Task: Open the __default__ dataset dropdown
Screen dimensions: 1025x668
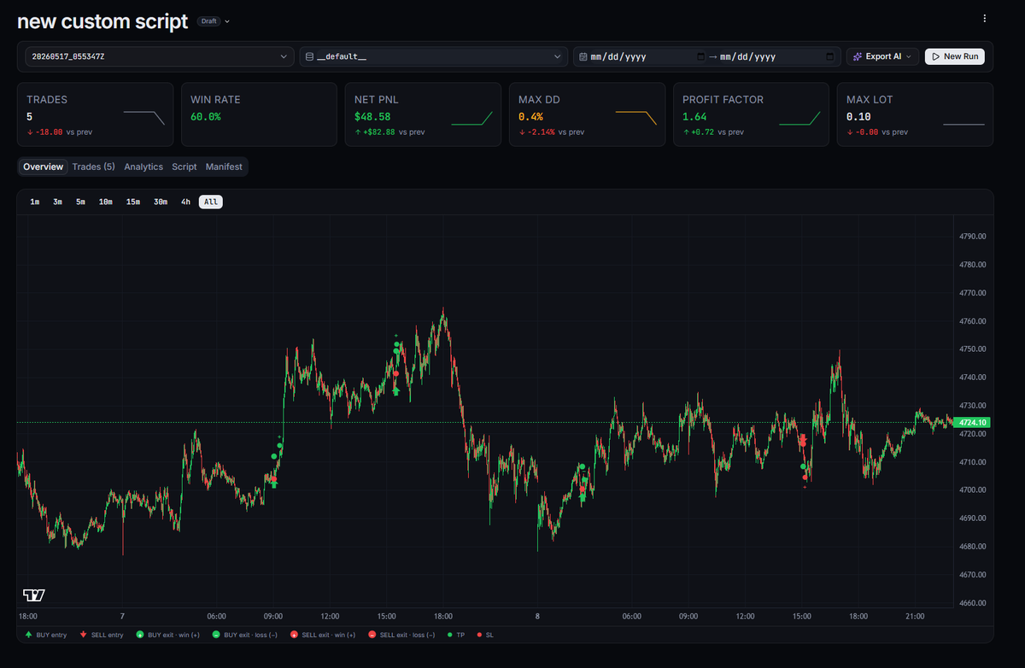Action: (433, 56)
